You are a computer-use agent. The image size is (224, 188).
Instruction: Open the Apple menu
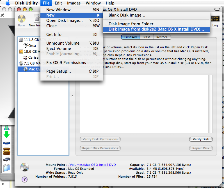click(x=8, y=3)
